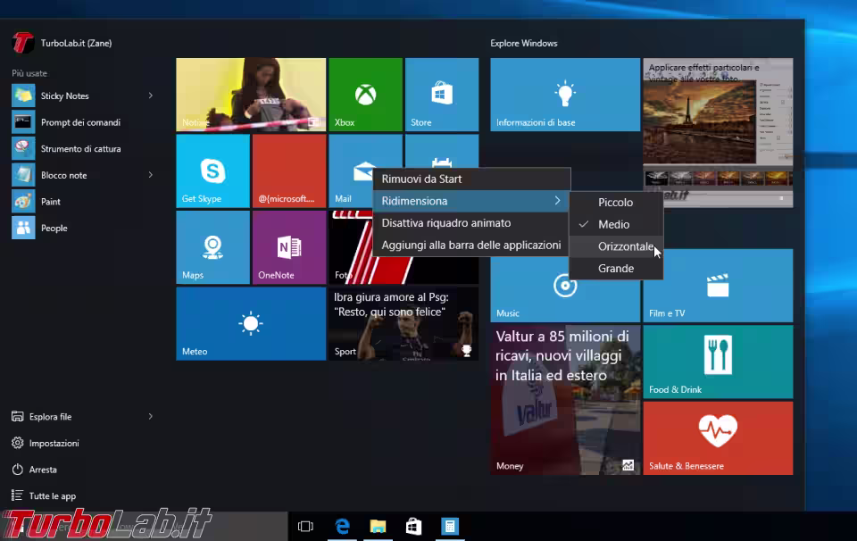Choose Grande tile size
Image resolution: width=857 pixels, height=541 pixels.
616,269
